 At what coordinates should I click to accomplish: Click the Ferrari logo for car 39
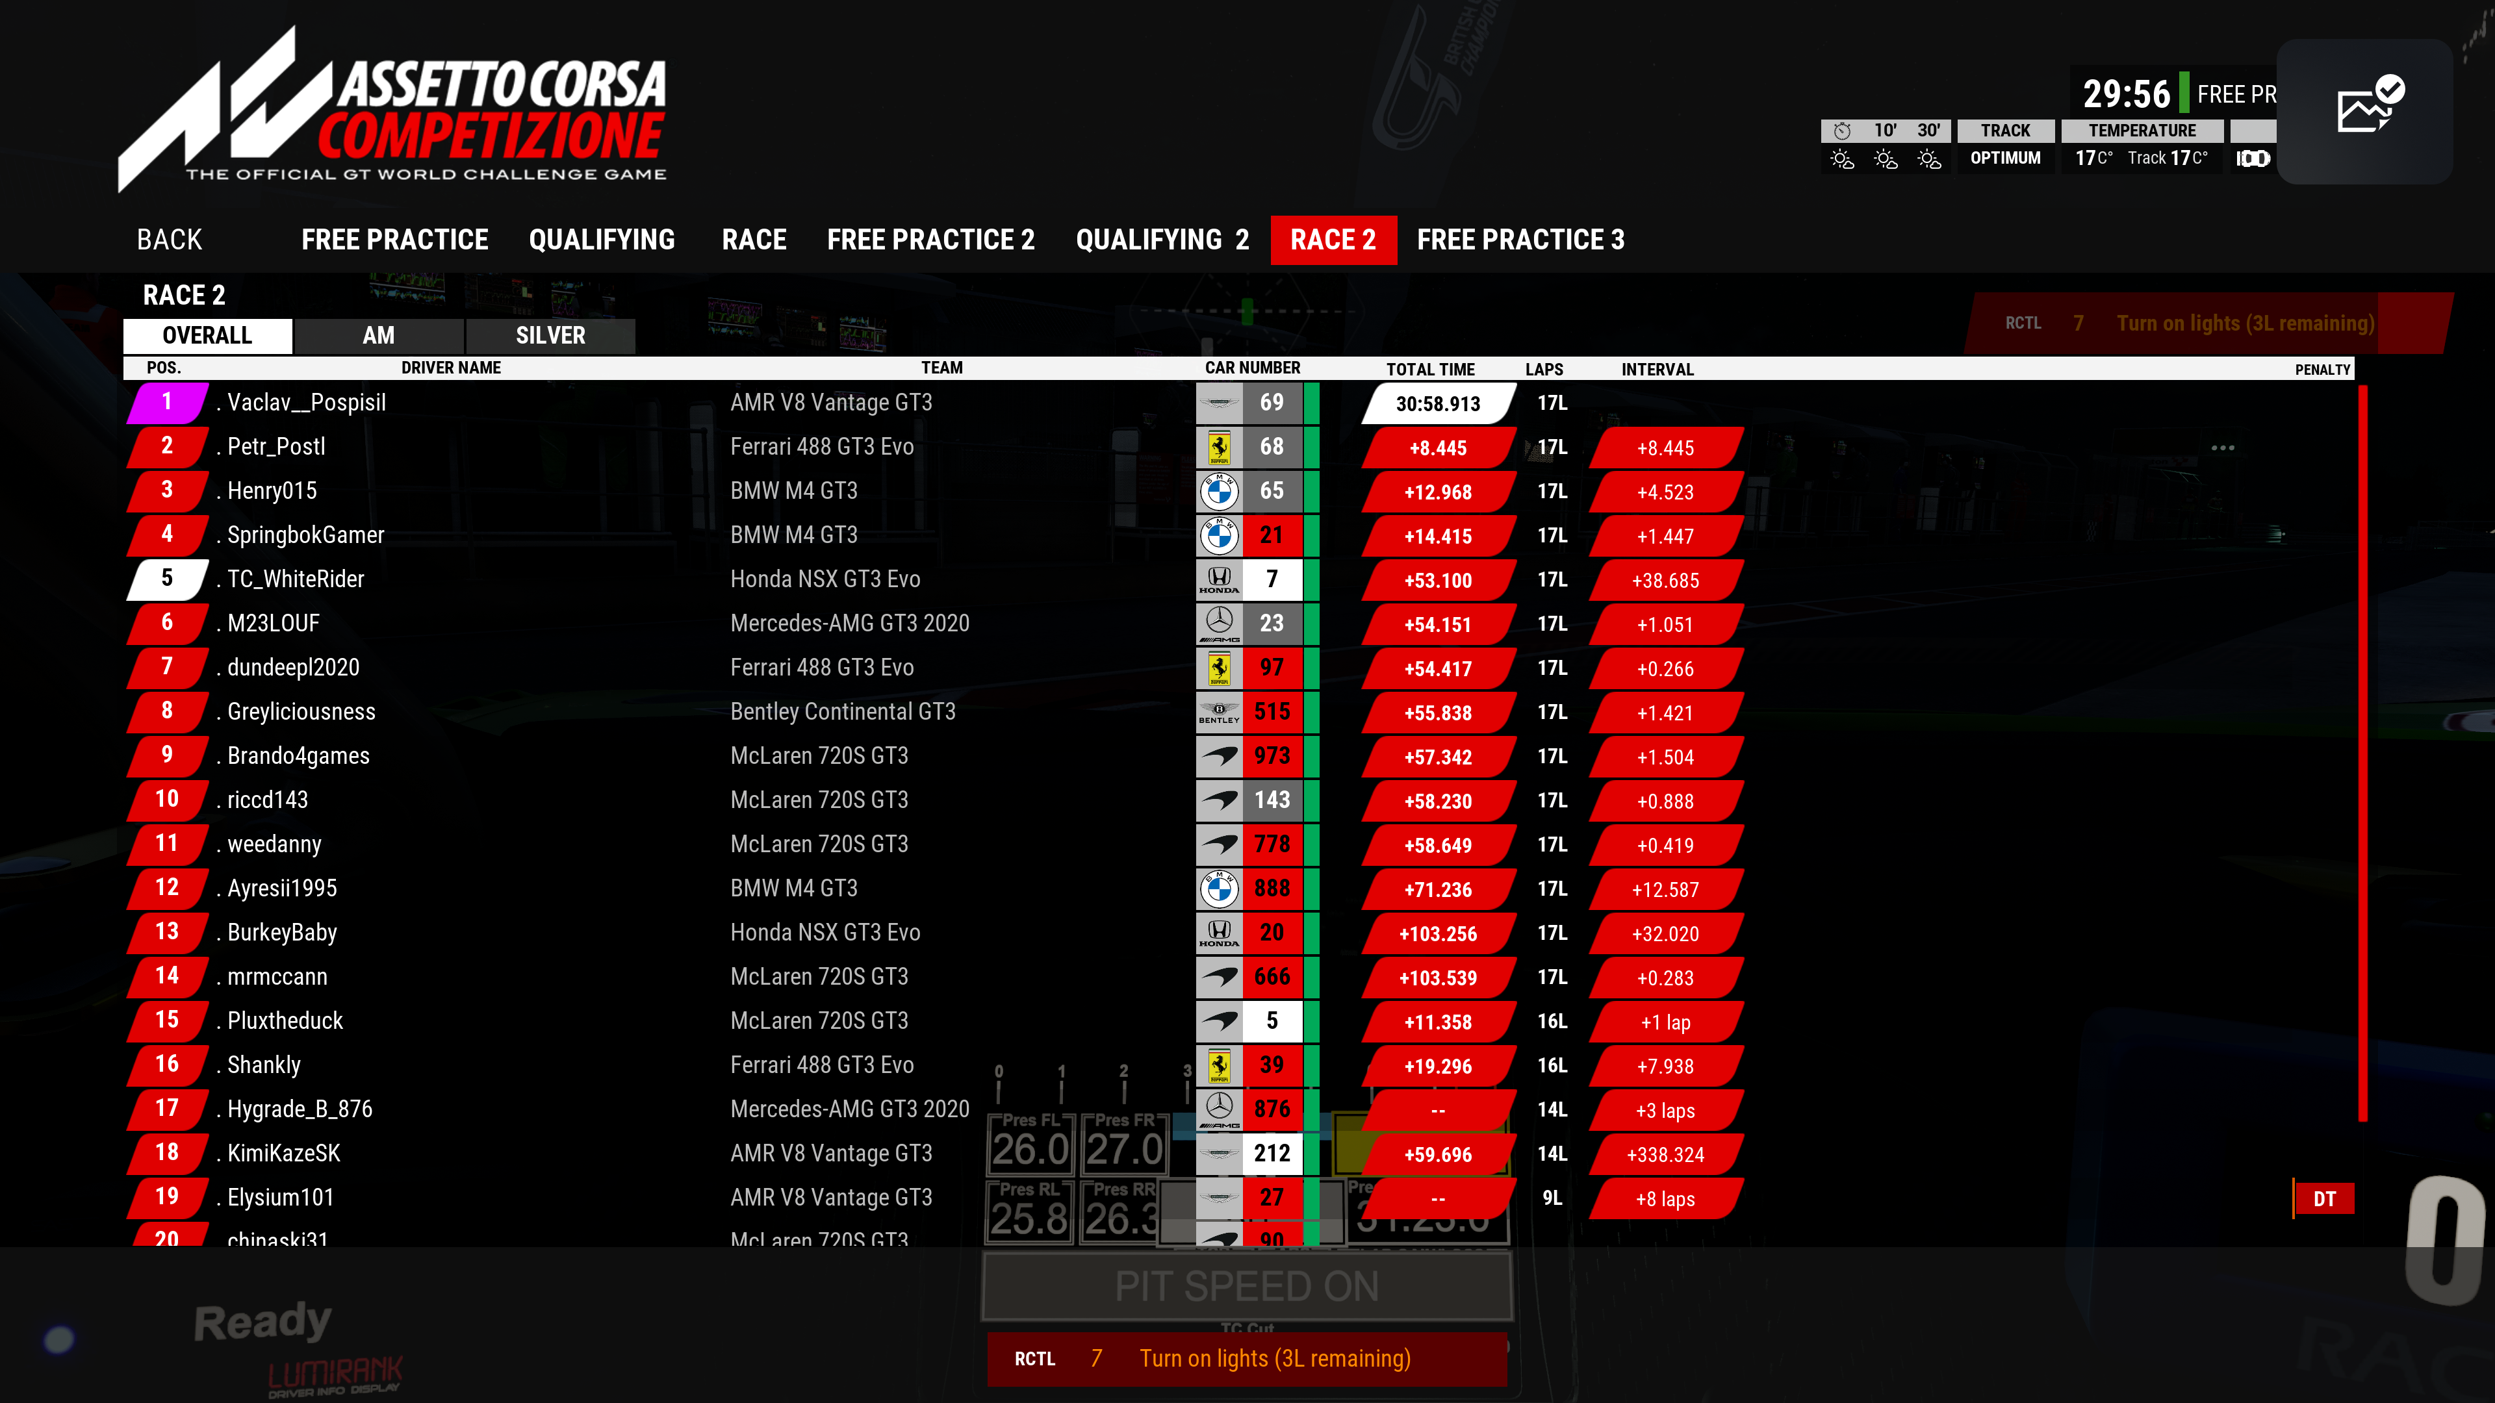(1220, 1065)
